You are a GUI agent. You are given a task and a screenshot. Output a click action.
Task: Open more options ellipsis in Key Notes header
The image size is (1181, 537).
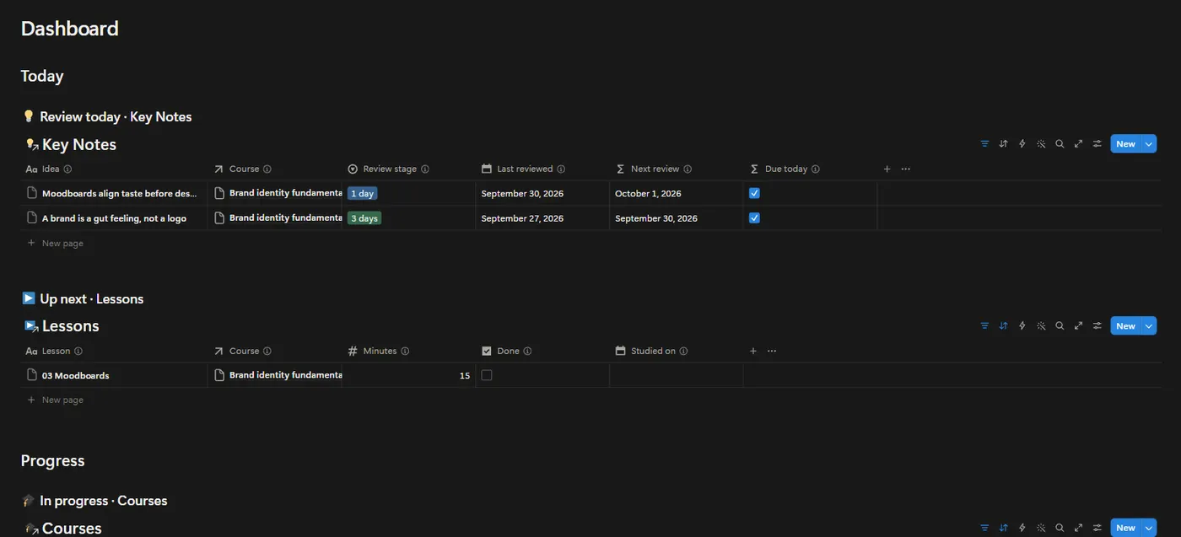click(x=906, y=169)
